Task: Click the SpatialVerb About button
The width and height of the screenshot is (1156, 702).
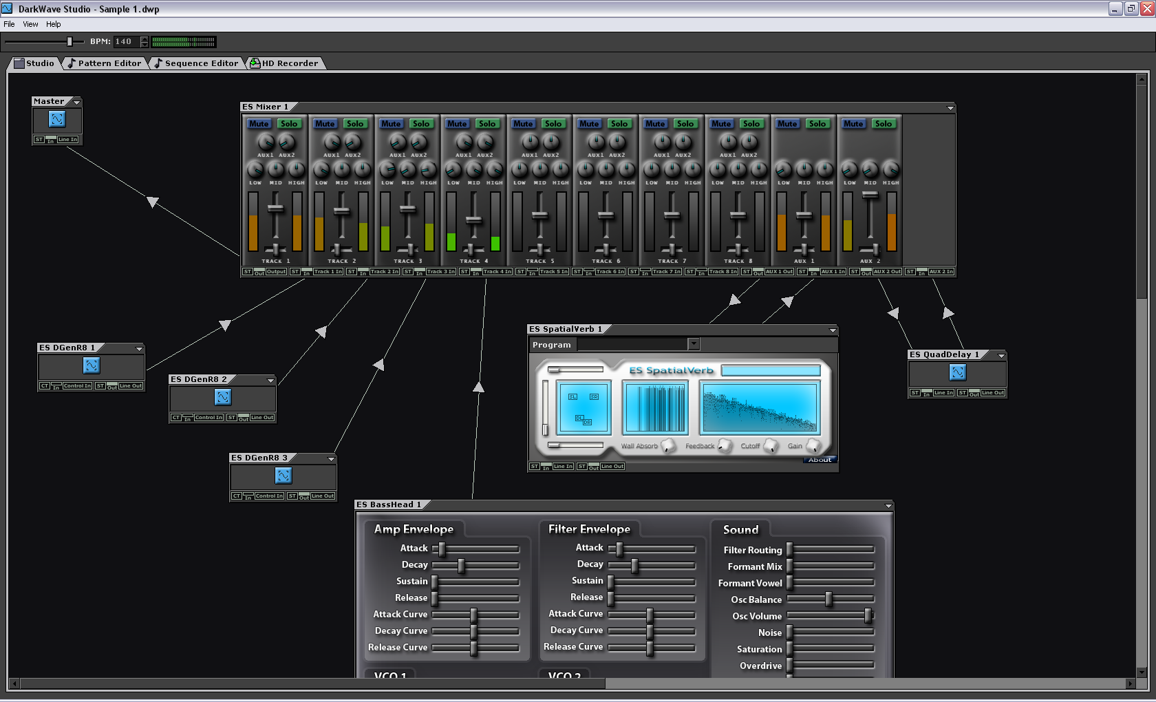Action: [x=820, y=460]
